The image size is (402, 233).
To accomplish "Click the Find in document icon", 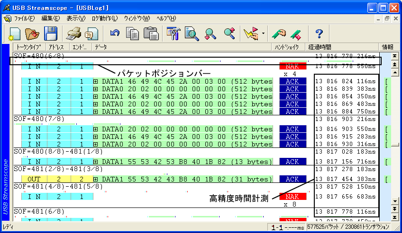I will [192, 34].
